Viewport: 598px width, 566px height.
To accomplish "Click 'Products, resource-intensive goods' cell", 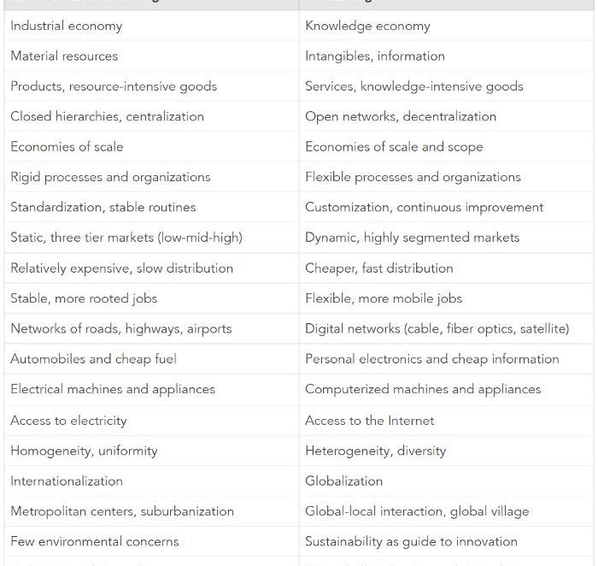I will coord(114,86).
